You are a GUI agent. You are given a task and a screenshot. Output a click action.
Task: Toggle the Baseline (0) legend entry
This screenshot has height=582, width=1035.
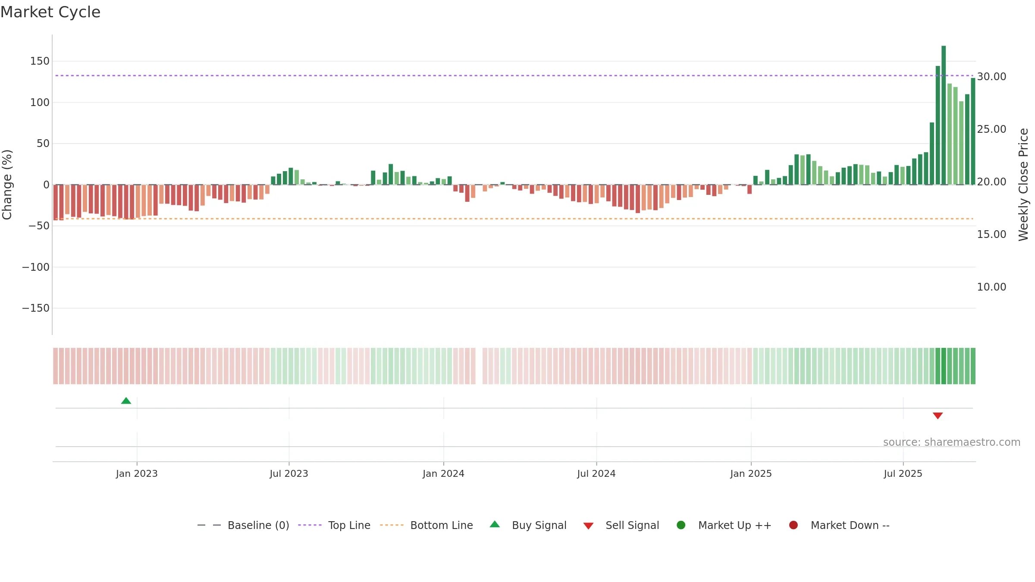243,525
